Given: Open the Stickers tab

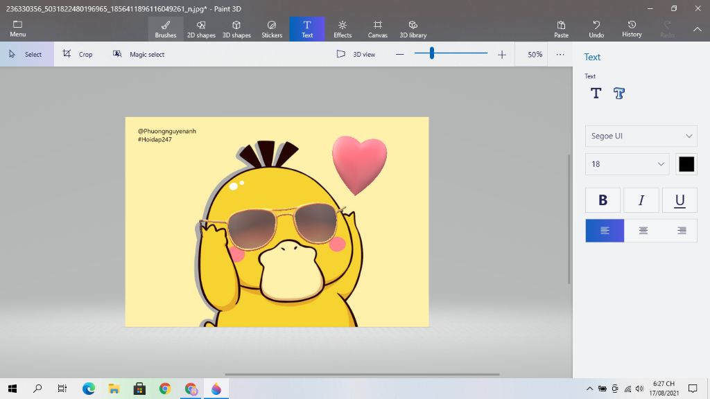Looking at the screenshot, I should [272, 29].
